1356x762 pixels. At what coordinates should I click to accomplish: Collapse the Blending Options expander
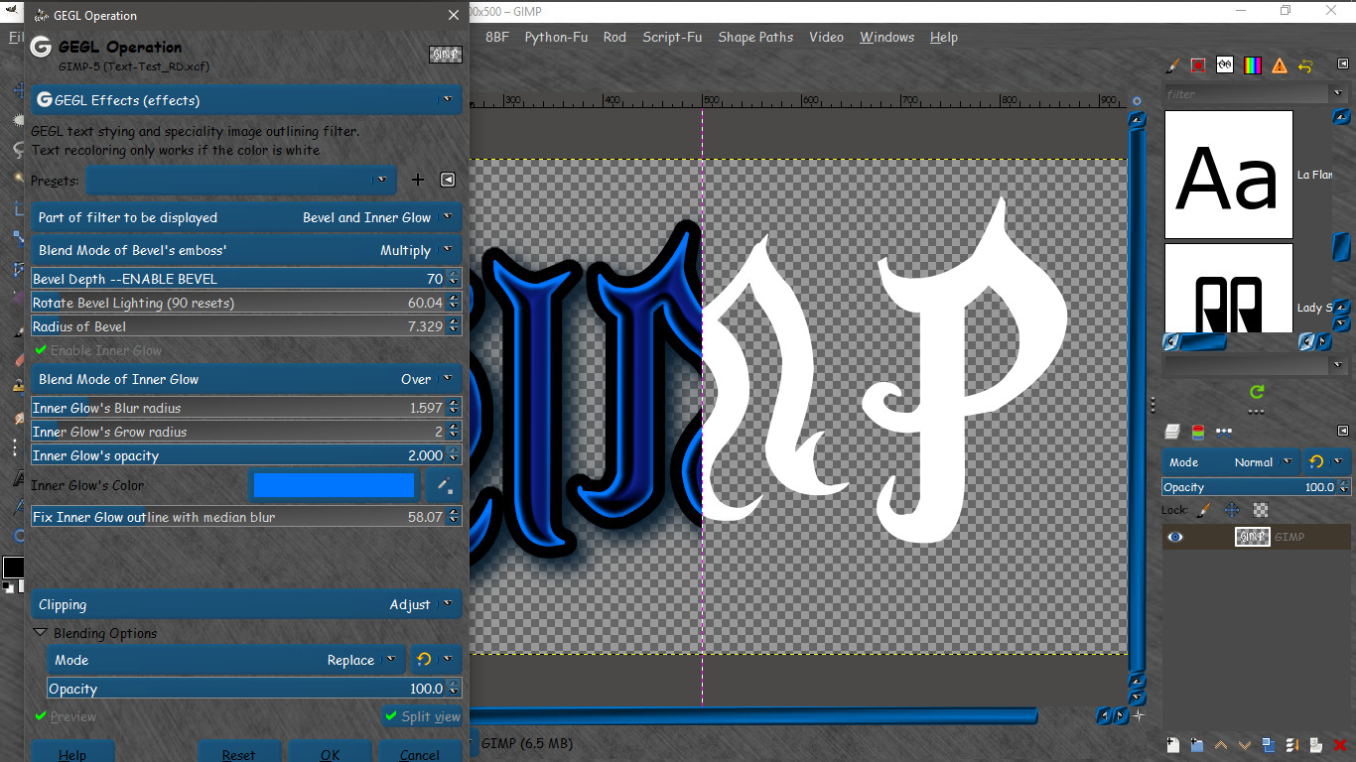41,632
